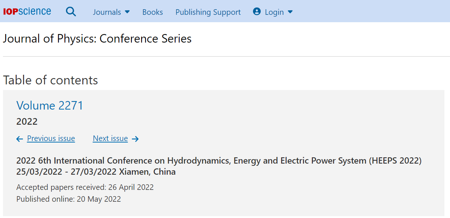
Task: Click the Login label in the header
Action: point(274,12)
